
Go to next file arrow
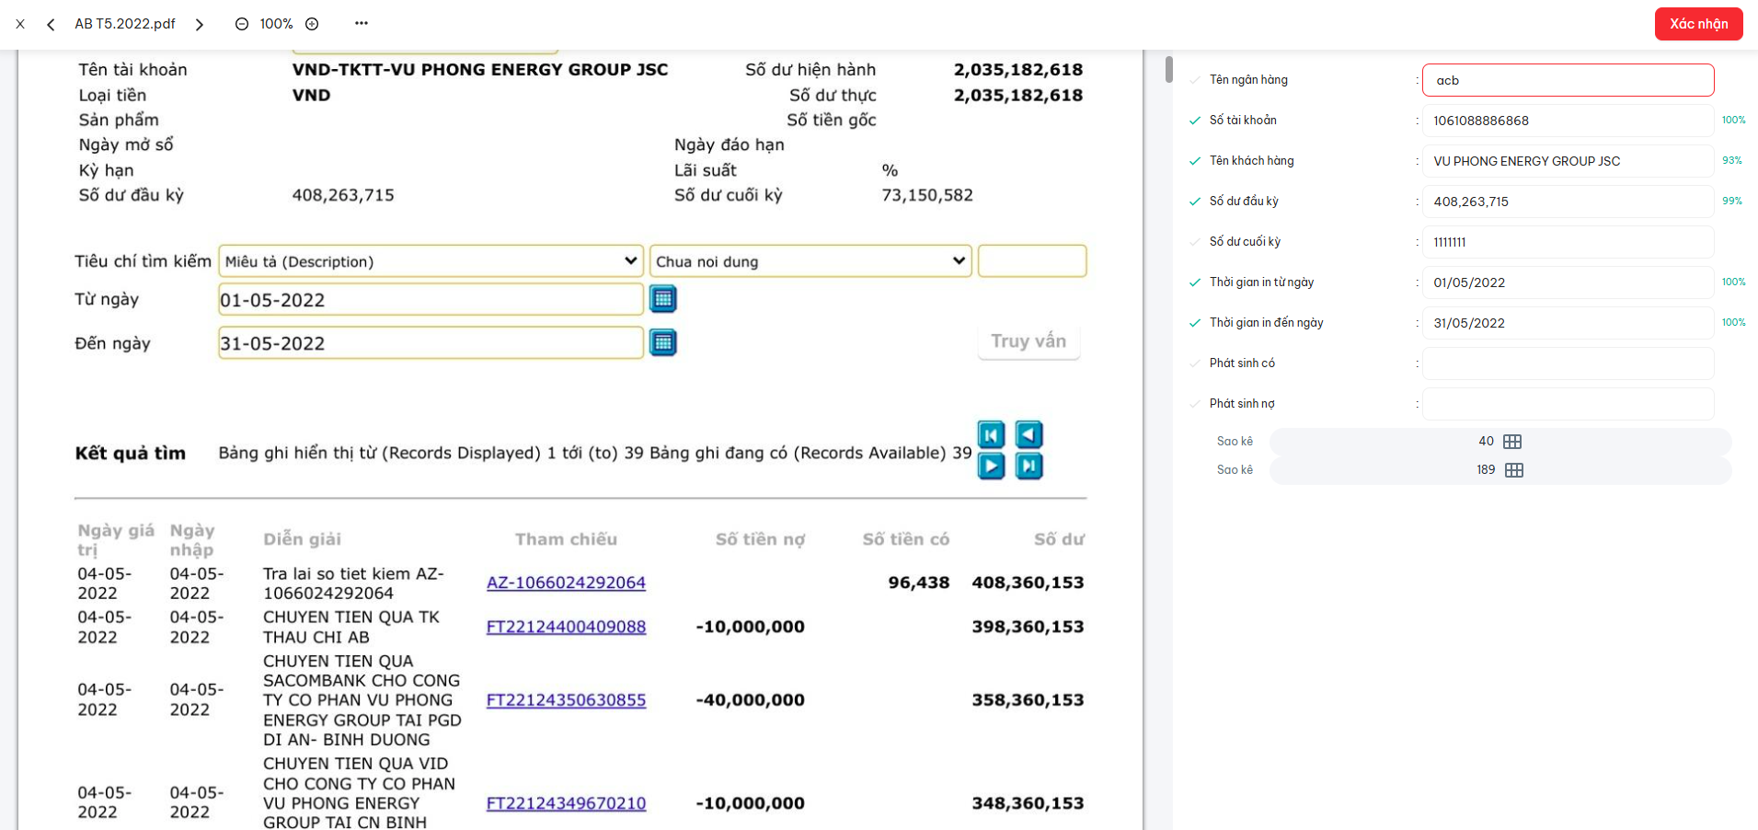coord(200,24)
